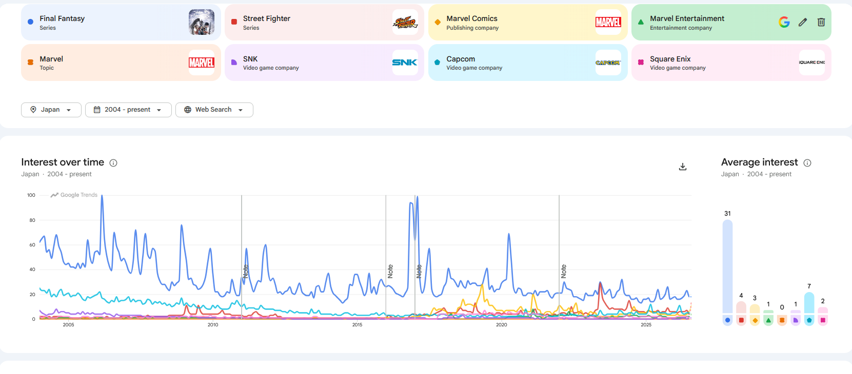Click the "Capcom" term title
Image resolution: width=852 pixels, height=374 pixels.
[461, 59]
